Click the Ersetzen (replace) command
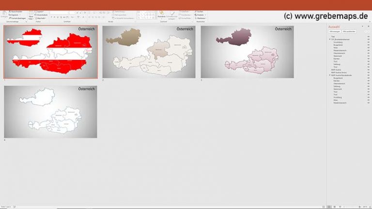The image size is (372, 209). pos(200,15)
